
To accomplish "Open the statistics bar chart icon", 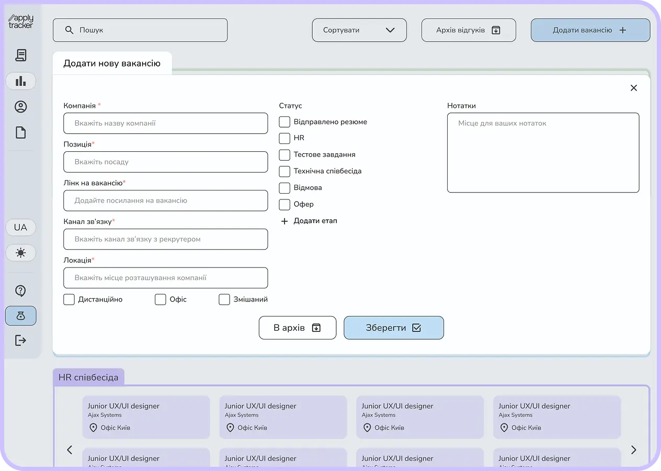I will (21, 81).
